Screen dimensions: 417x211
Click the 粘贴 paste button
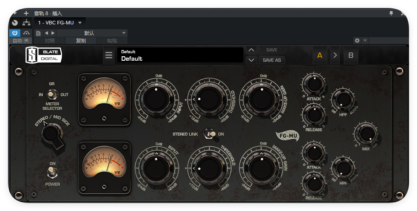click(x=112, y=41)
